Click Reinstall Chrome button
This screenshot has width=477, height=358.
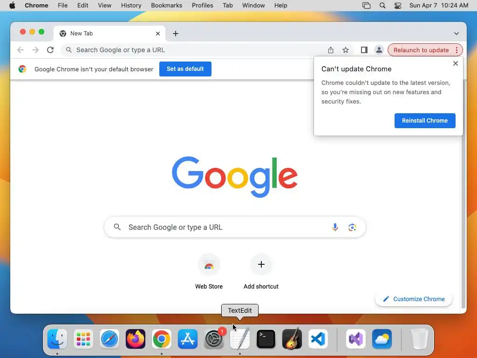[x=425, y=121]
